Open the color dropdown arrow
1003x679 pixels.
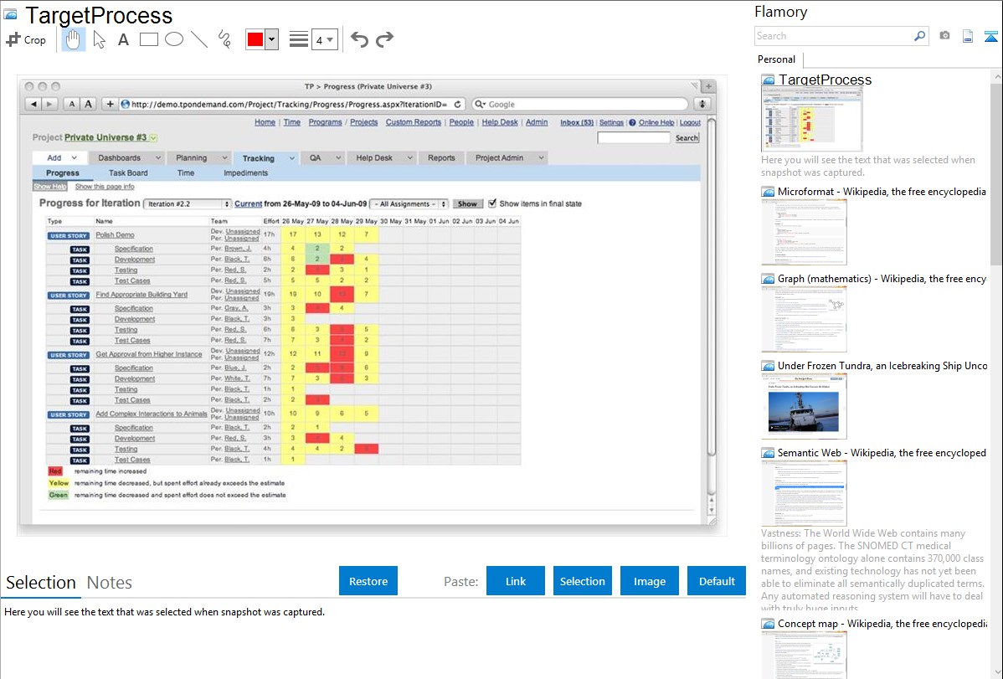pos(272,39)
